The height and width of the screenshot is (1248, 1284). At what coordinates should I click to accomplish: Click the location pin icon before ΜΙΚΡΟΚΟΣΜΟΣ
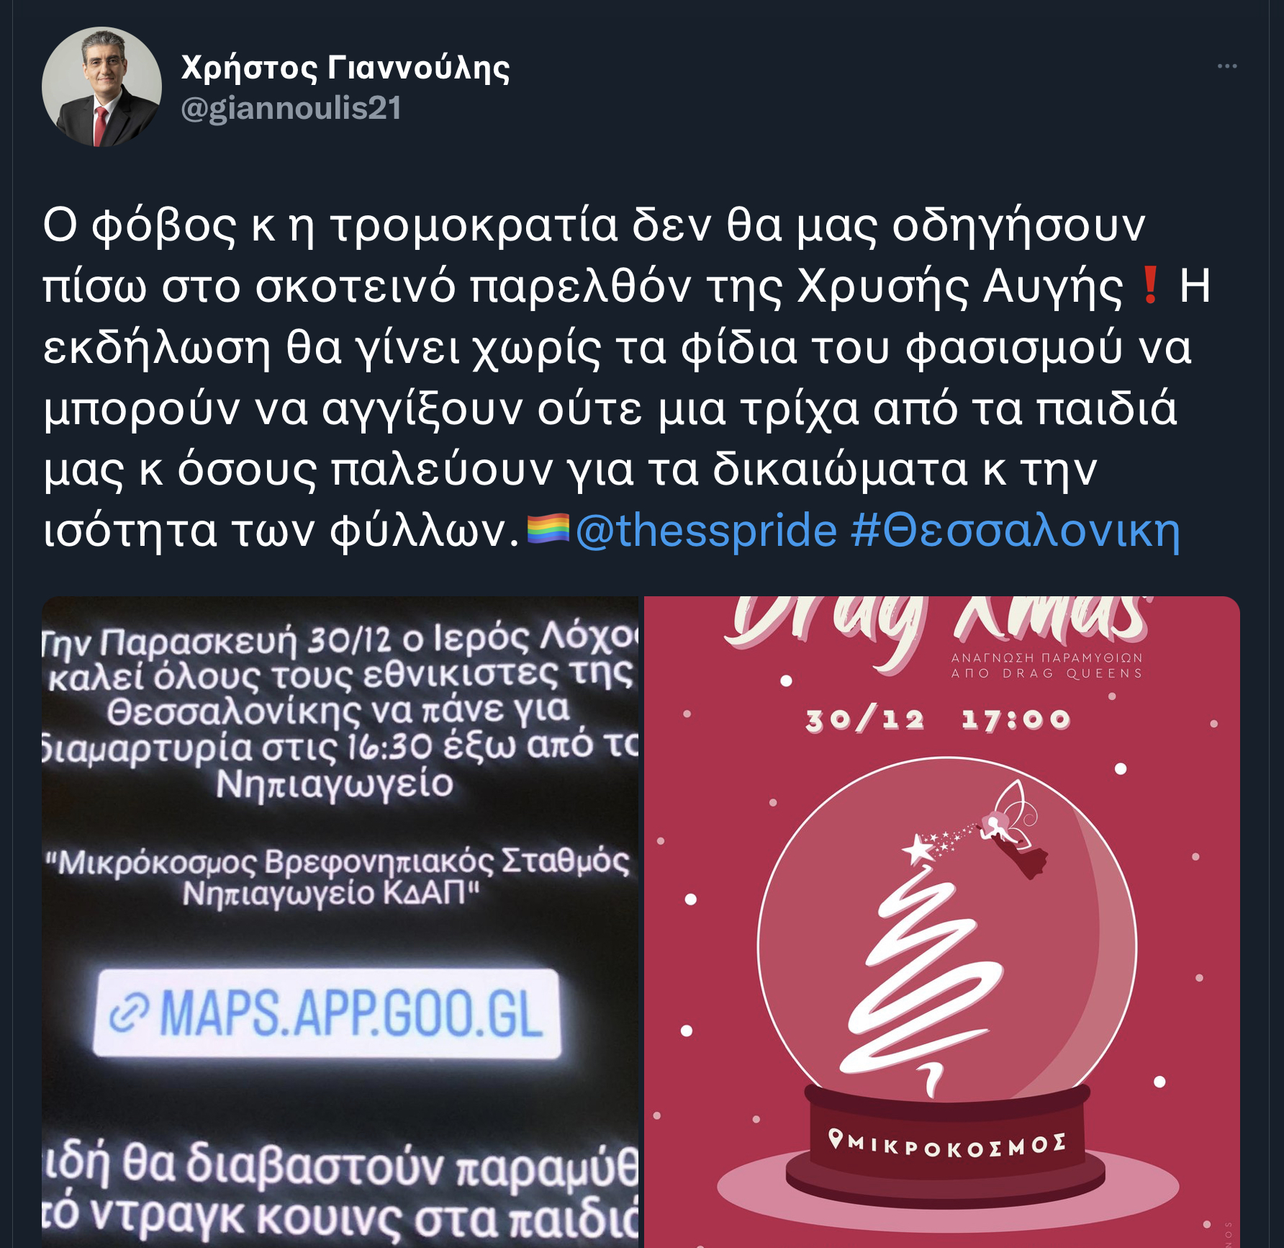pos(836,1139)
